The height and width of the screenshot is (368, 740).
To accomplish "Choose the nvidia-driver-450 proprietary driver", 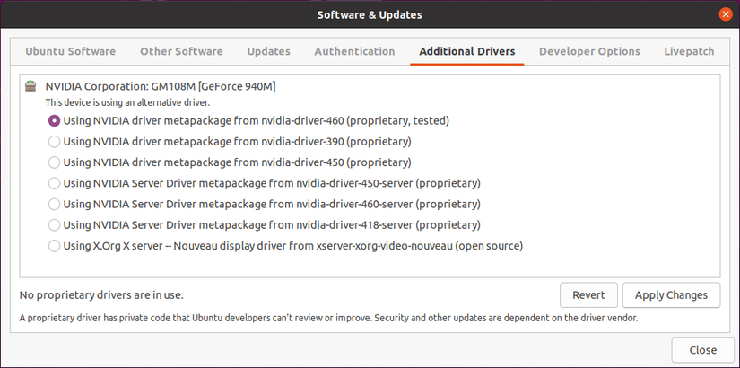I will (55, 162).
